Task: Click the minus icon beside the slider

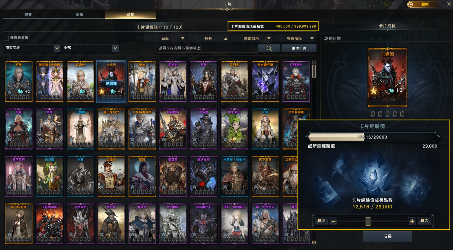Action: pyautogui.click(x=334, y=221)
